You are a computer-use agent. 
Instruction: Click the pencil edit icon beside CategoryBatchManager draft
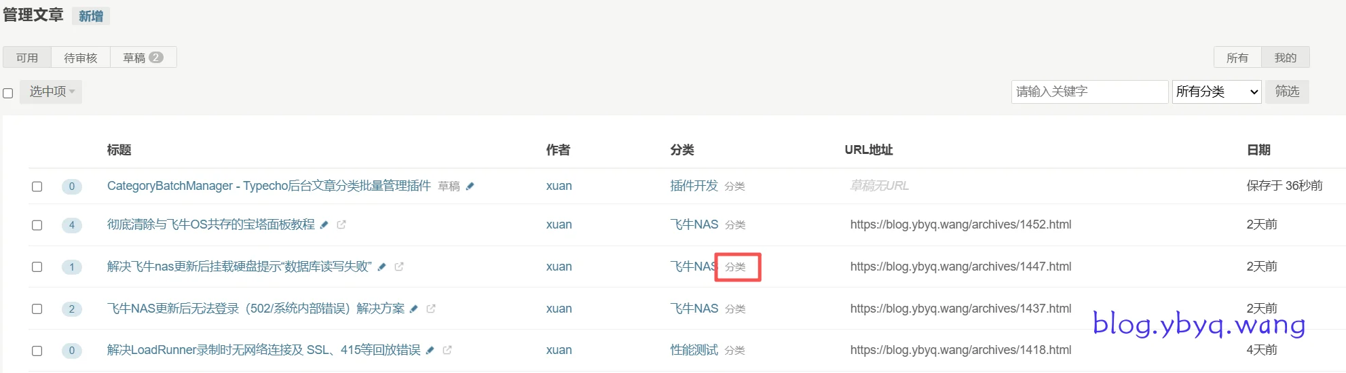[470, 186]
